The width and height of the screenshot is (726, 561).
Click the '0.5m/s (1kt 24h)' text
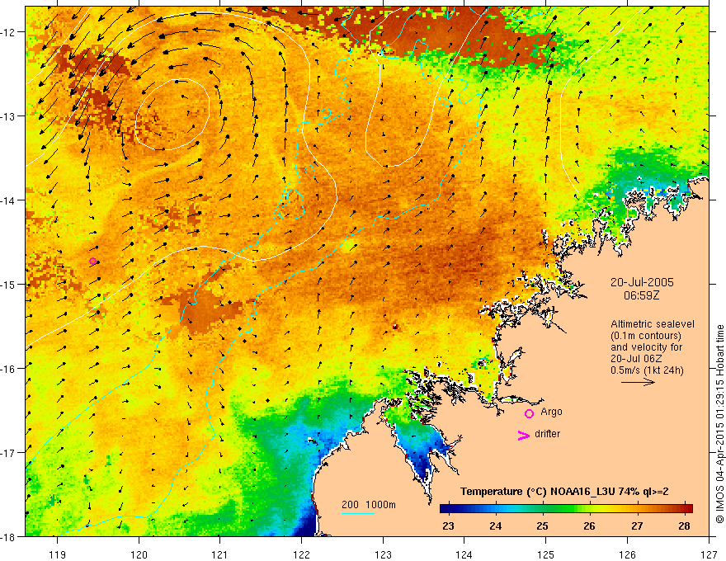pos(647,370)
